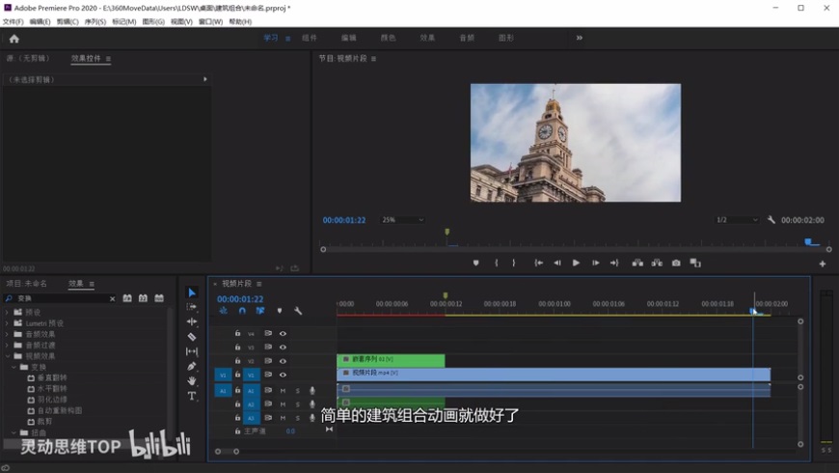
Task: Enable voice-over record on A1
Action: 311,391
